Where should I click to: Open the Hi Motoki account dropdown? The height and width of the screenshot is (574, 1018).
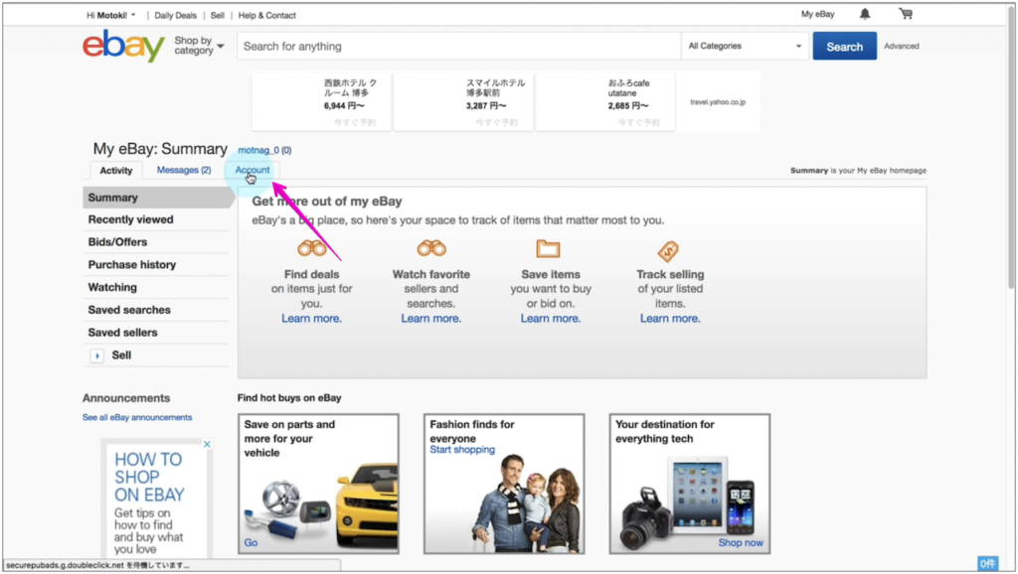[111, 15]
